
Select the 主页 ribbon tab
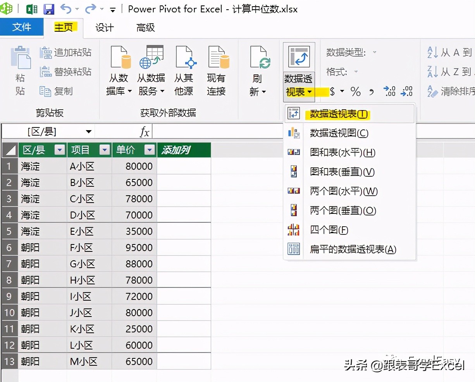(64, 27)
